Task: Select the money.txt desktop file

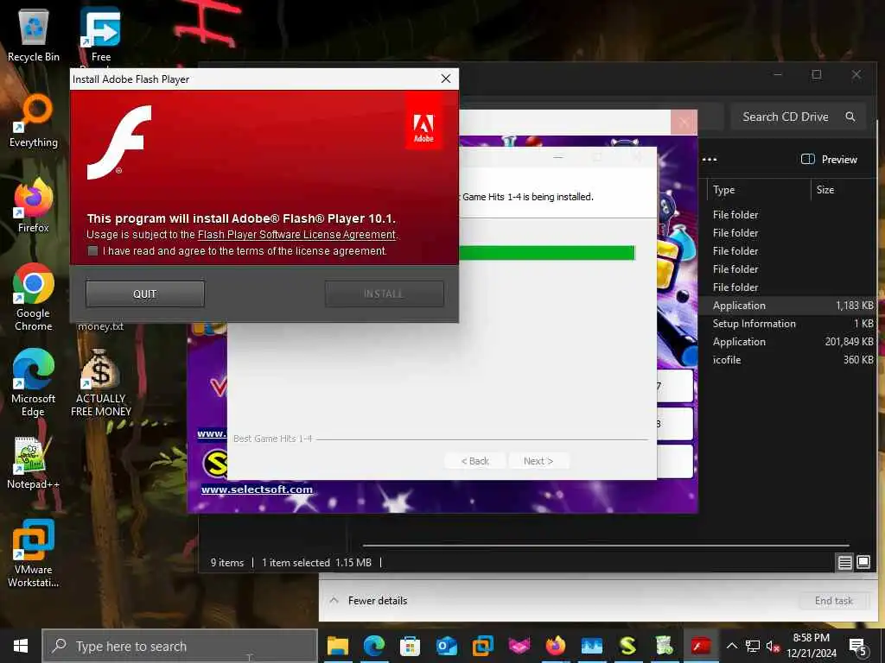Action: coord(100,326)
